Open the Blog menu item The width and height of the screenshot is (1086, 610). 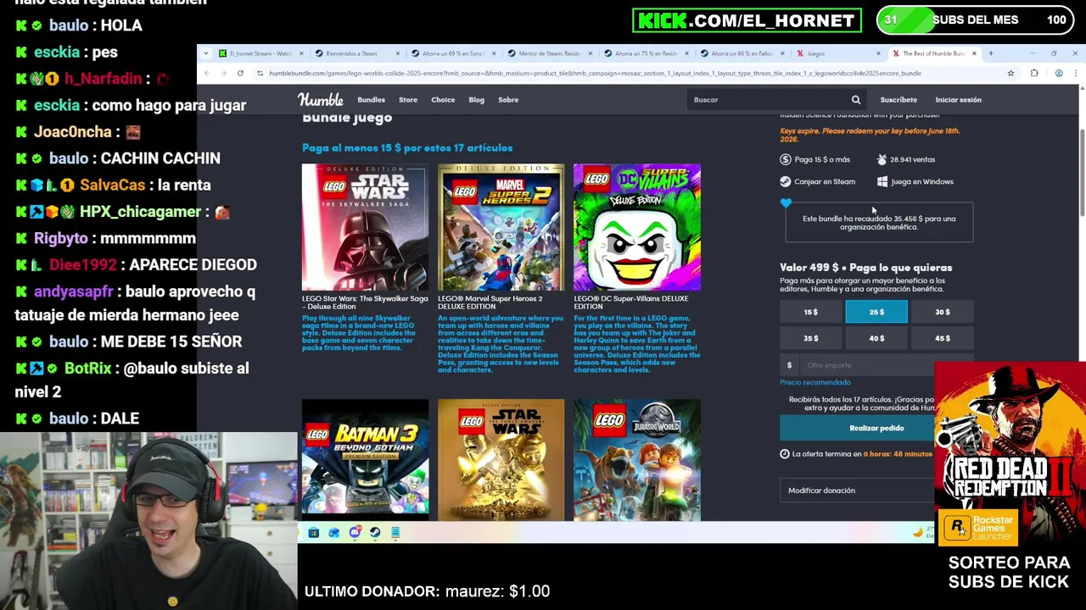(x=477, y=100)
